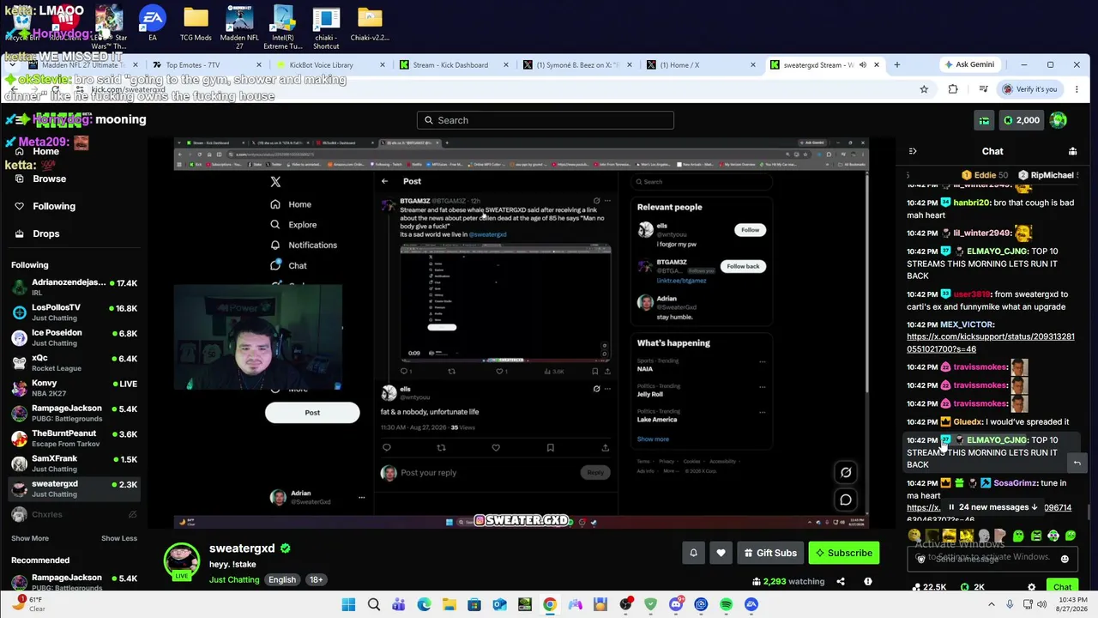
Task: Bookmark this page with the star icon
Action: pyautogui.click(x=924, y=89)
